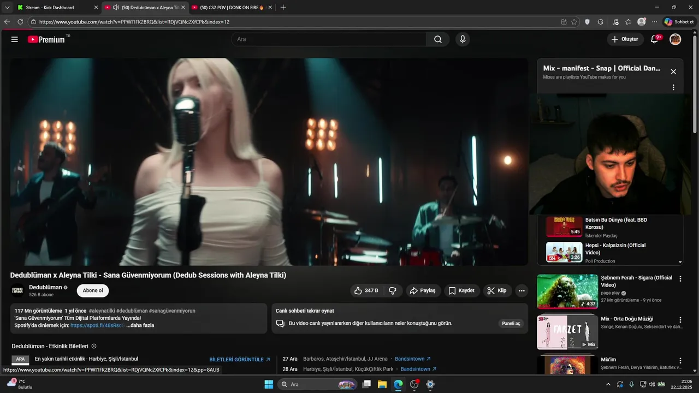The height and width of the screenshot is (393, 699).
Task: Open Task View on the taskbar
Action: [366, 384]
